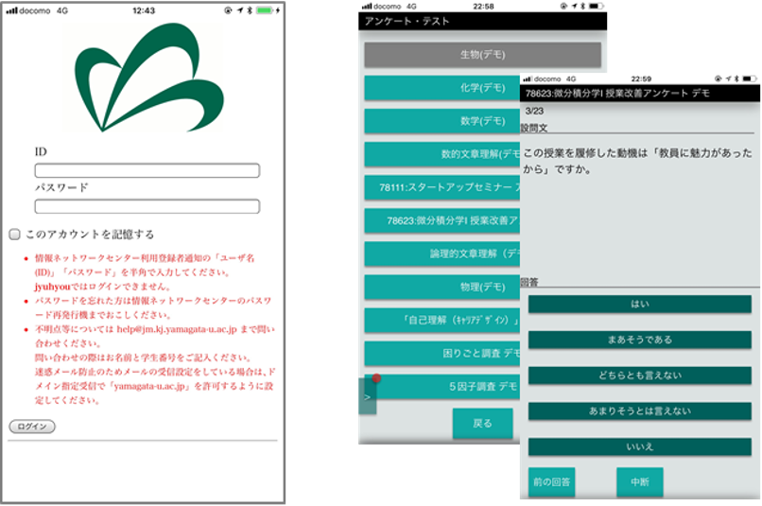
Task: Click the 設問文 section label
Action: click(534, 129)
